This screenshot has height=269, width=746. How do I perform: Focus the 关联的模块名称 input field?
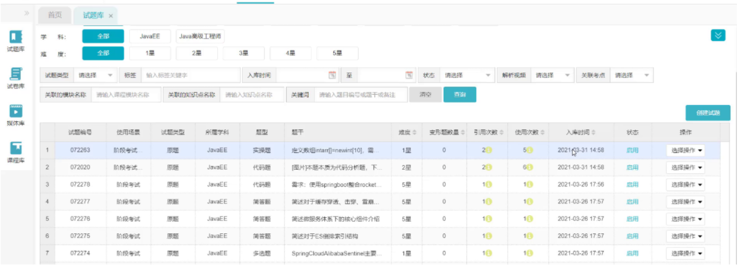(126, 95)
